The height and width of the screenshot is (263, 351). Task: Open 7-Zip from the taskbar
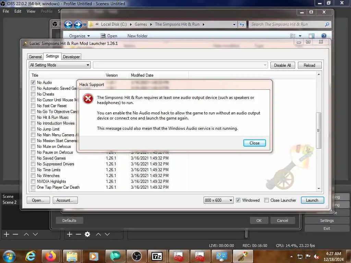pyautogui.click(x=157, y=256)
